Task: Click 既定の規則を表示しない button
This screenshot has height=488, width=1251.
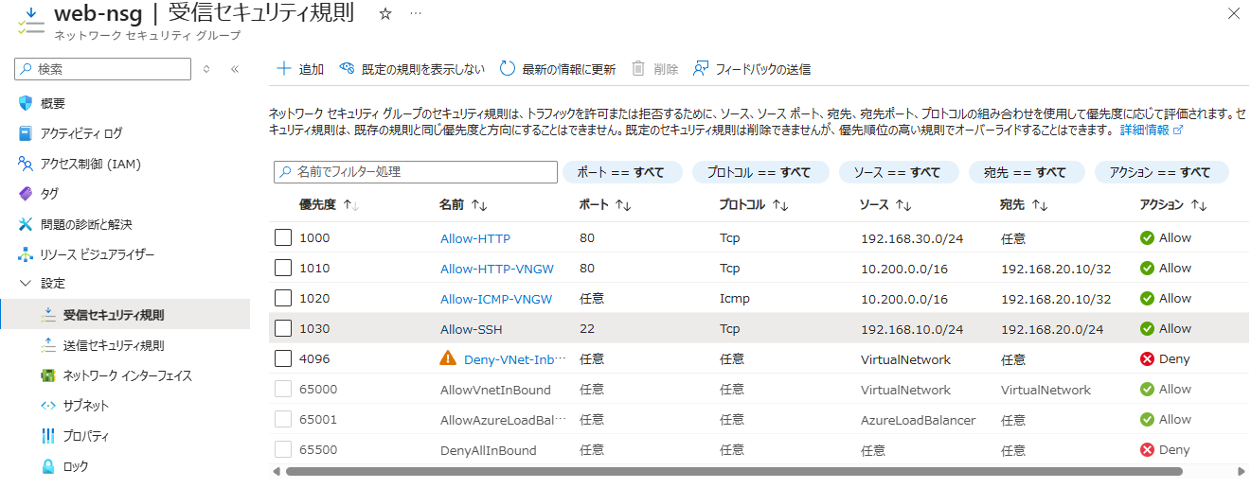Action: (x=412, y=69)
